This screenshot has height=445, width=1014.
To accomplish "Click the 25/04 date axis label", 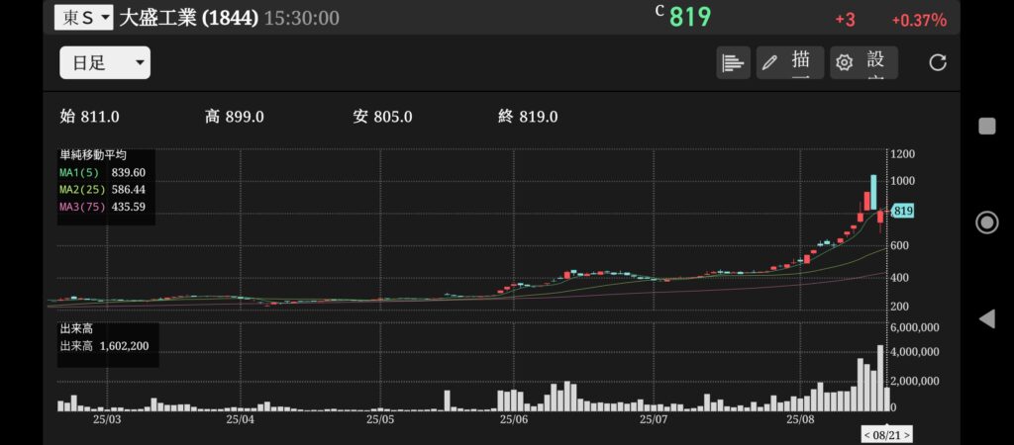I will pos(242,420).
